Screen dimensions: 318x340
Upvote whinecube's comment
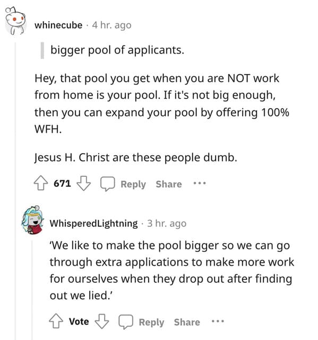(x=41, y=183)
